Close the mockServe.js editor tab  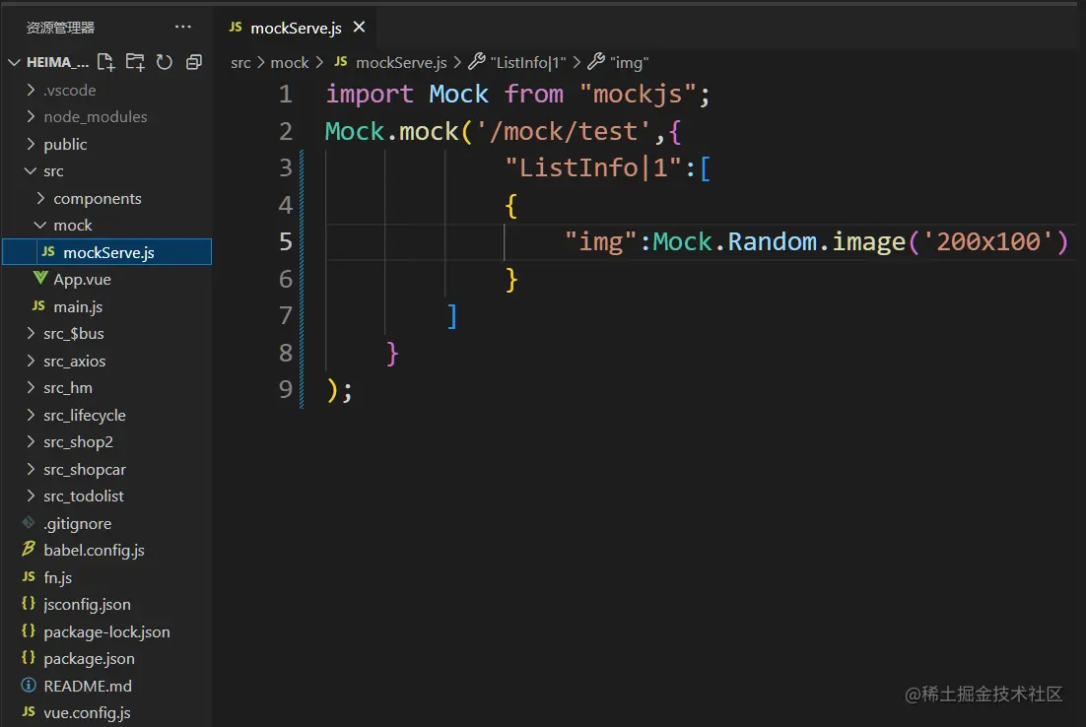coord(359,27)
